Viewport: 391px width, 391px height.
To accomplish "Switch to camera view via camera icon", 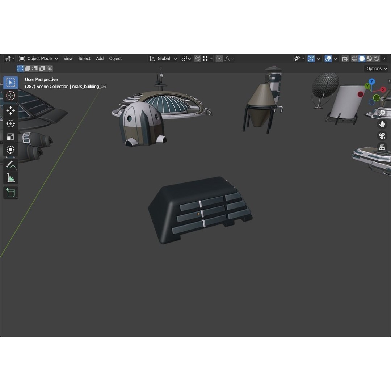I will (x=382, y=136).
